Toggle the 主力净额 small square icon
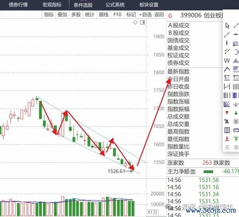Image resolution: width=239 pixels, height=217 pixels. point(193,172)
